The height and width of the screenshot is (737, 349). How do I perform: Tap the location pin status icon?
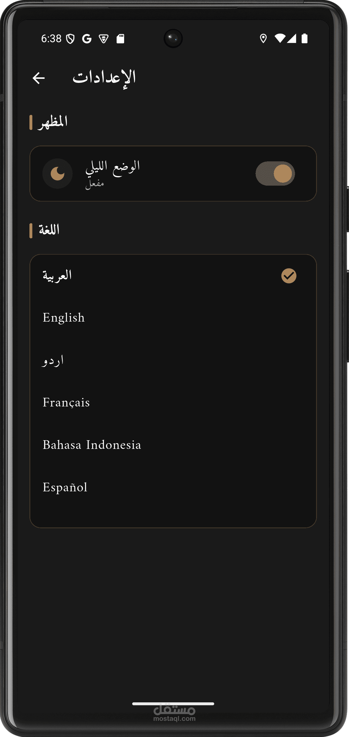pos(263,38)
